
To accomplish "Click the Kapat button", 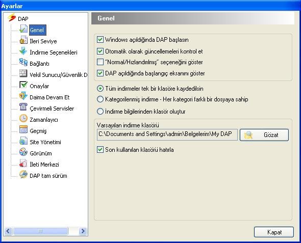I will (x=274, y=232).
